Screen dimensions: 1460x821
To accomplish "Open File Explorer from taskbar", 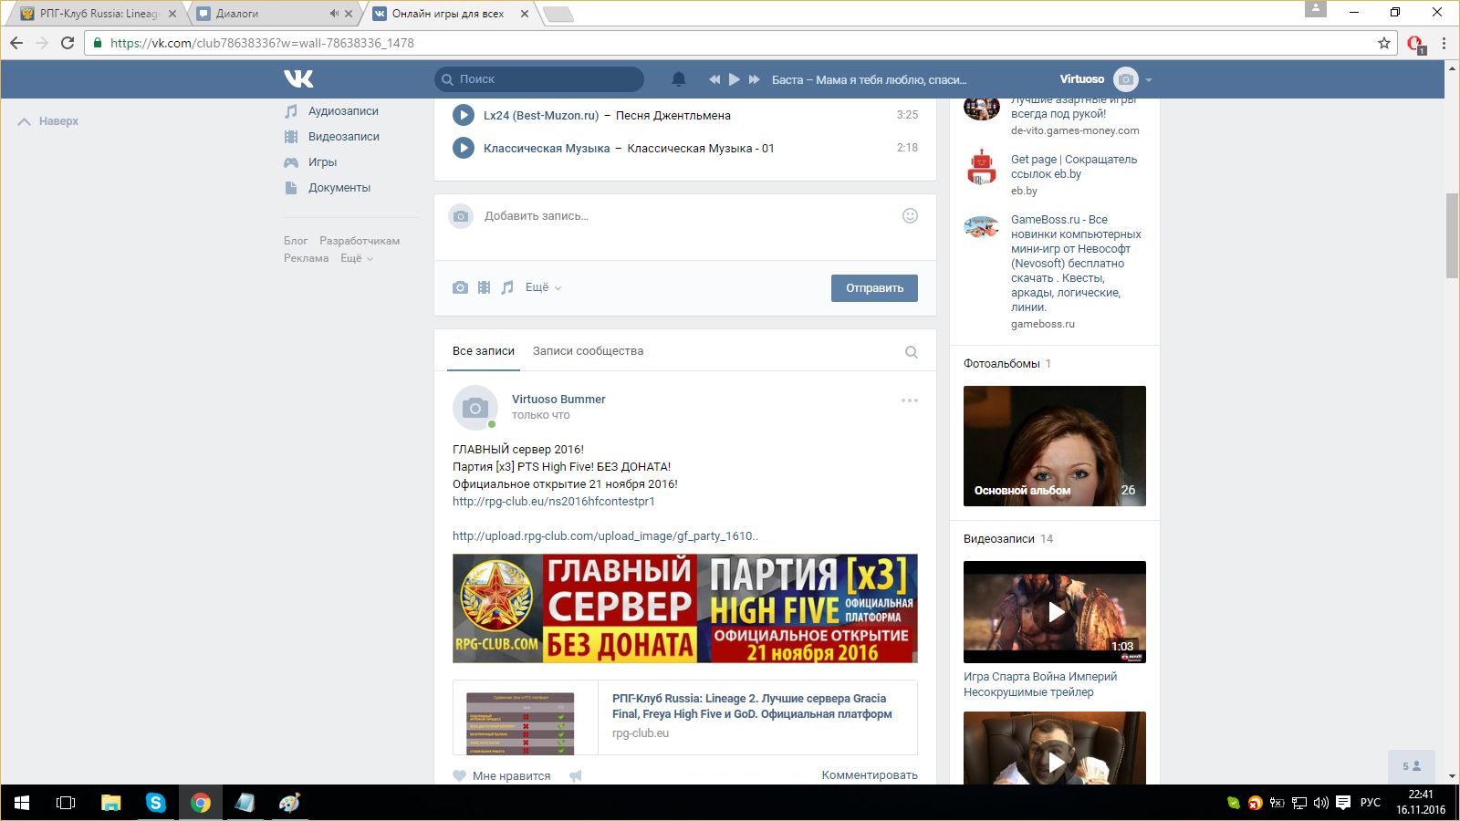I will pyautogui.click(x=111, y=803).
